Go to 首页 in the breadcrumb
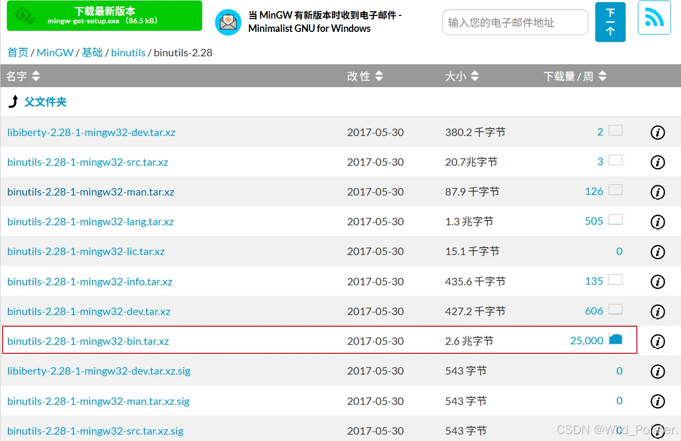Image resolution: width=681 pixels, height=441 pixels. (18, 52)
